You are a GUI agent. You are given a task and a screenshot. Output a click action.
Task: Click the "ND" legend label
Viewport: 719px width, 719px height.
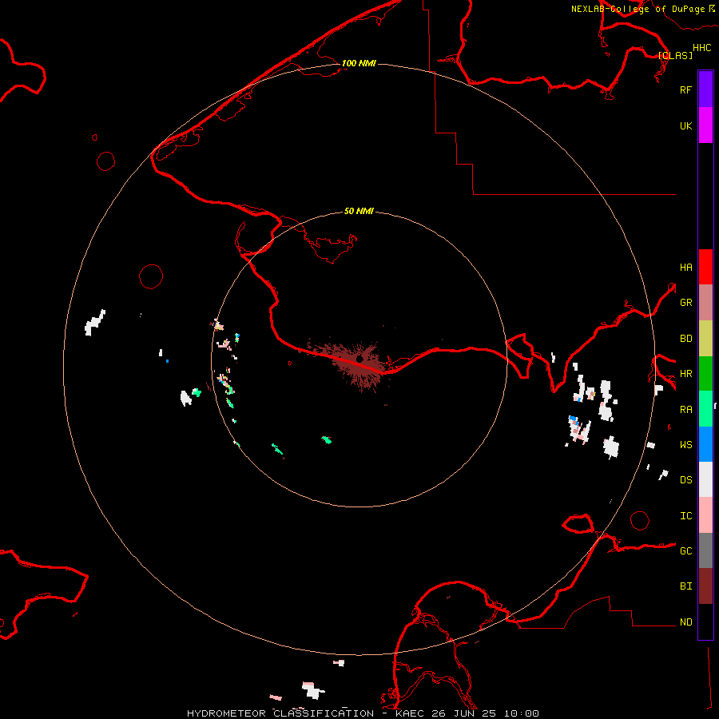click(686, 622)
